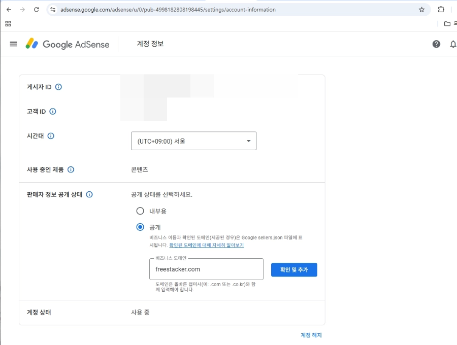Open the AdSense hamburger main menu
The width and height of the screenshot is (457, 345).
(13, 44)
